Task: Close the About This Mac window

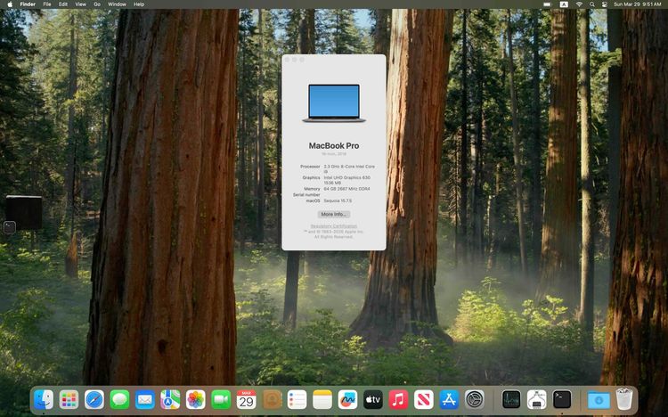Action: tap(287, 60)
